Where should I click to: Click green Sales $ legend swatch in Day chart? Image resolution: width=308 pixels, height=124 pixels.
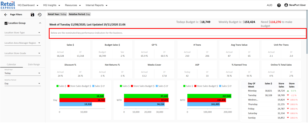pos(58,86)
